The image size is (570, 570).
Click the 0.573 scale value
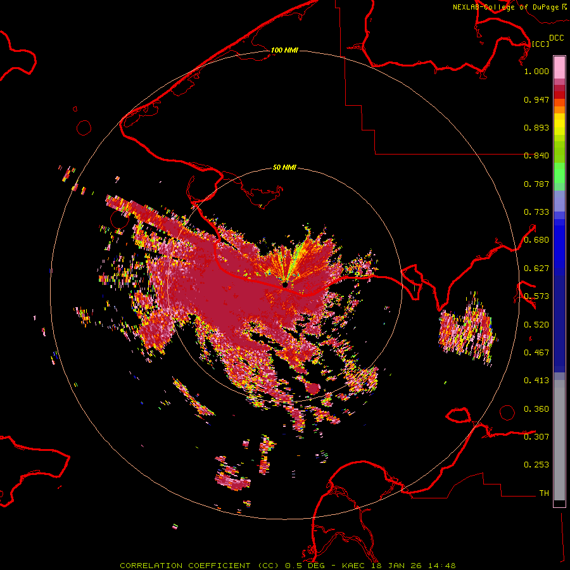[x=536, y=296]
